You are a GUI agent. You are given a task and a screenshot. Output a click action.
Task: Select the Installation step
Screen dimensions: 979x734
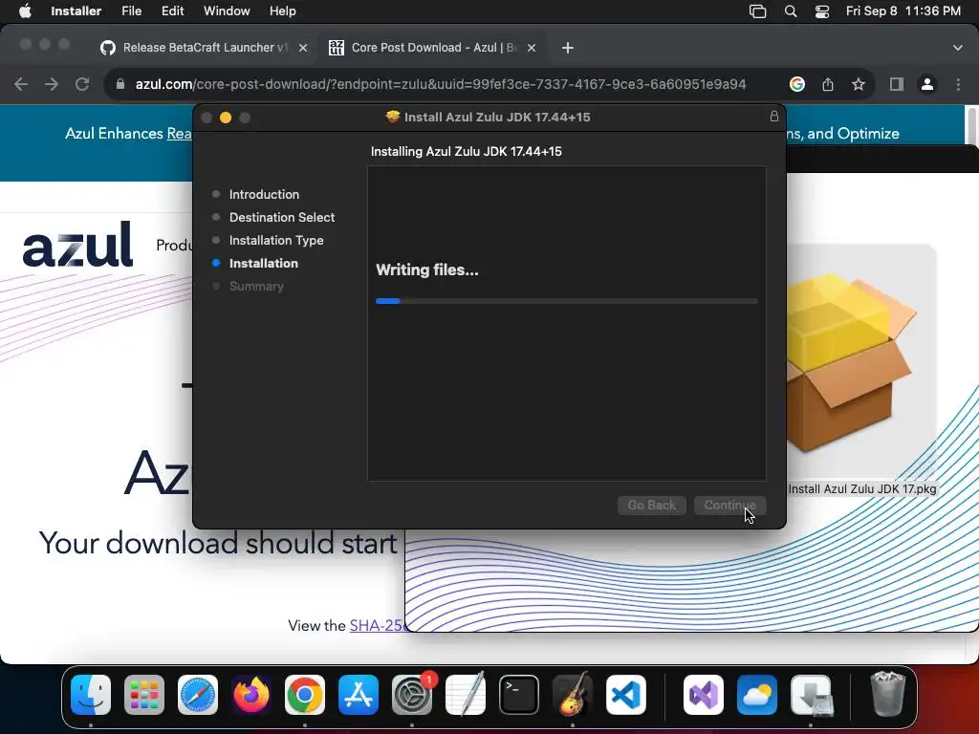(264, 264)
